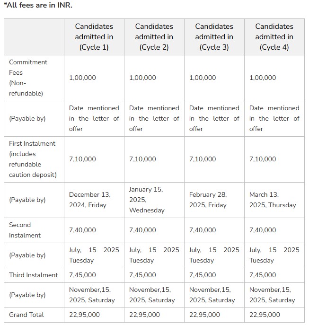
Task: Select the Third Instalment row label
Action: 34,275
